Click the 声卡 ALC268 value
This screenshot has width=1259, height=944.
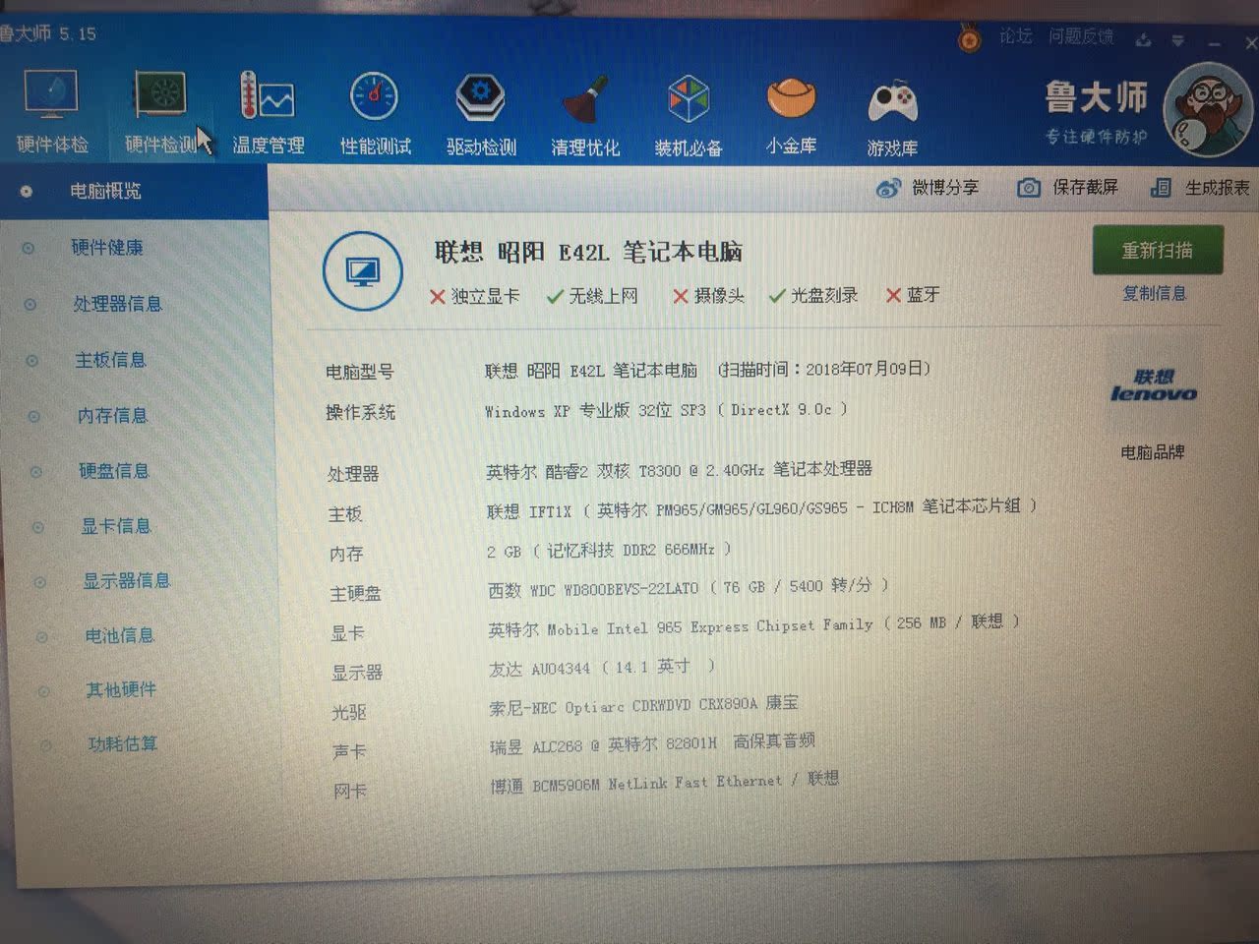tap(653, 744)
